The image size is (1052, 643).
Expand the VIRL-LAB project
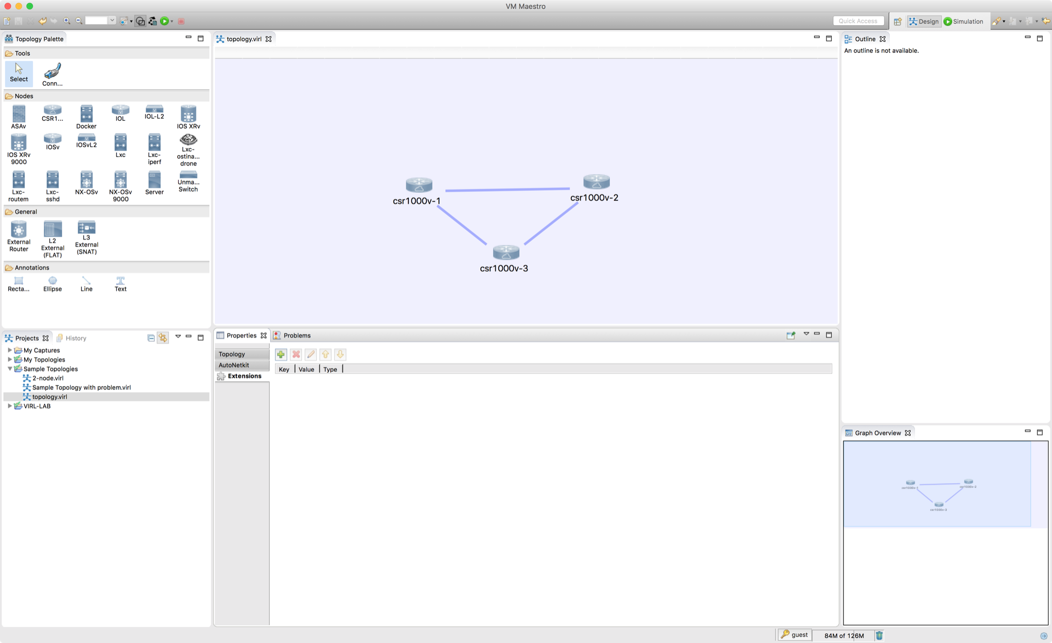pyautogui.click(x=10, y=406)
